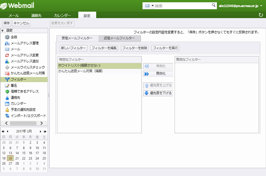
Task: Select 送信メールフィルター tab
Action: (x=119, y=38)
